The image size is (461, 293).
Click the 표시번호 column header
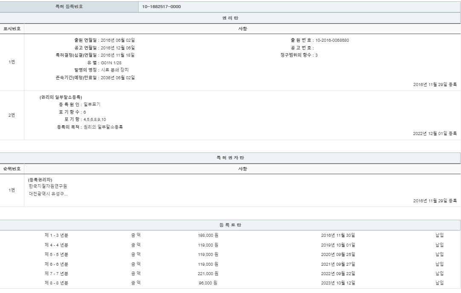click(x=12, y=29)
